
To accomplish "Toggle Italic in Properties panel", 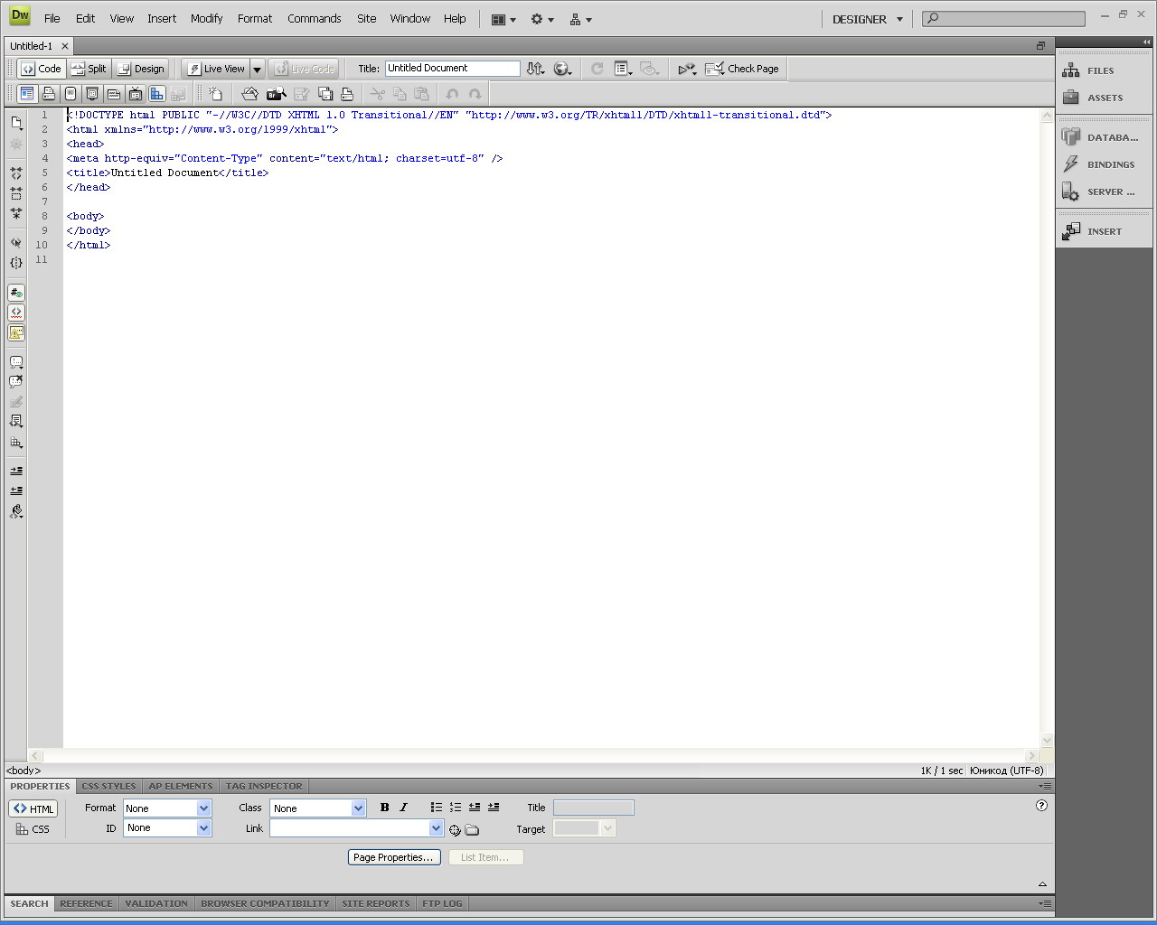I will (403, 808).
